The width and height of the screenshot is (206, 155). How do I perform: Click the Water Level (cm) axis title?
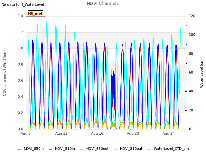(201, 73)
